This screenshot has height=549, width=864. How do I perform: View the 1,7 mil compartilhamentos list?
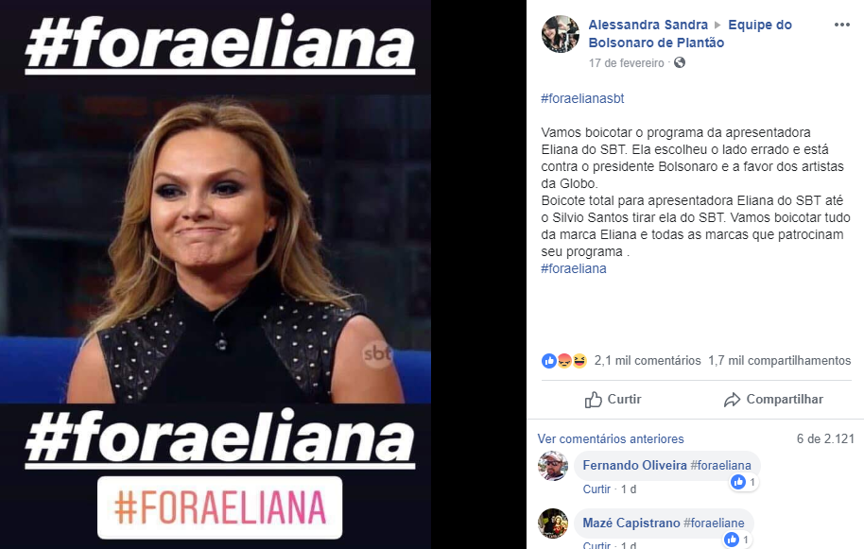tap(780, 361)
